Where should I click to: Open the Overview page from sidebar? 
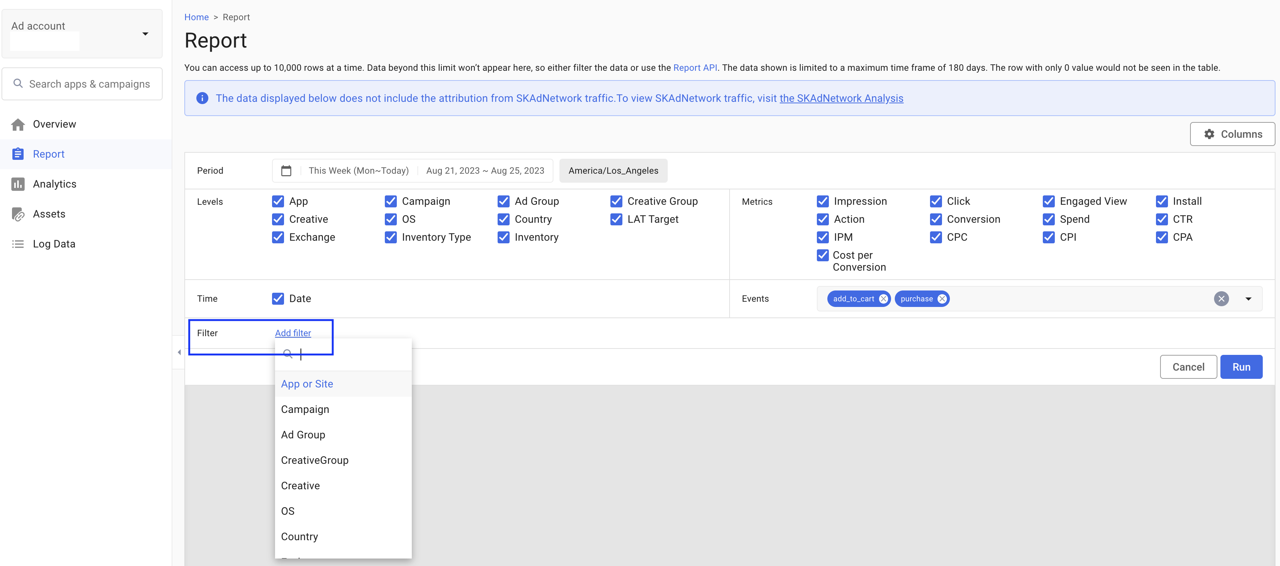click(54, 124)
